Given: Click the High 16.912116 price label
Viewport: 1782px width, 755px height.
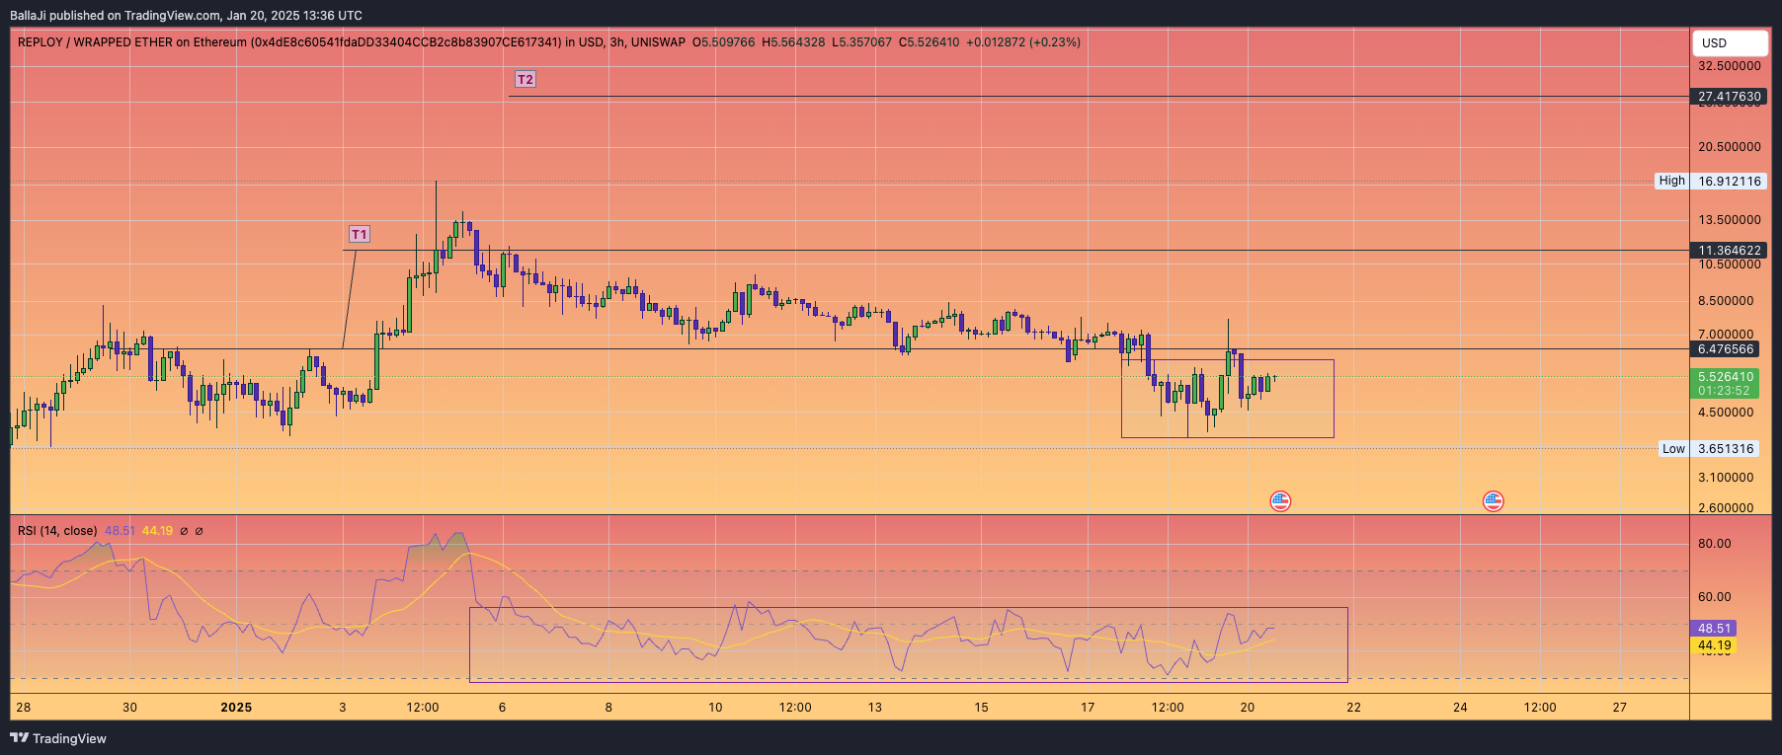Looking at the screenshot, I should coord(1711,181).
